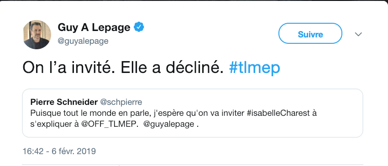Image resolution: width=388 pixels, height=166 pixels.
Task: Click the blue verified badge icon
Action: [x=139, y=27]
